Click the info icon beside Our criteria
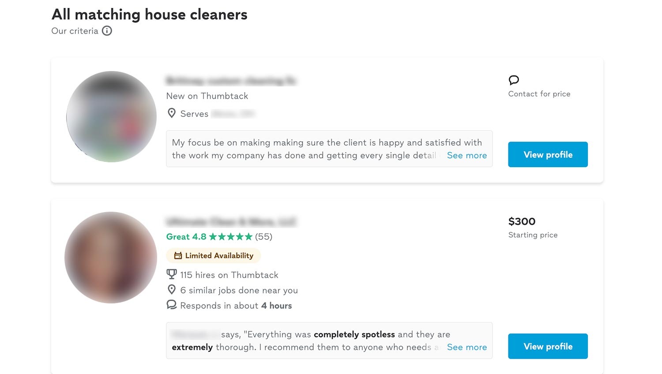The width and height of the screenshot is (662, 374). click(107, 31)
